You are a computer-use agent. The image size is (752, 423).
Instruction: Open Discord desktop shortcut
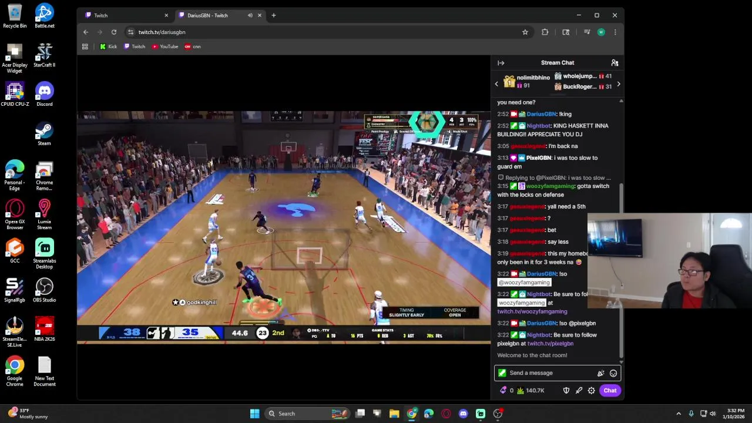[45, 94]
